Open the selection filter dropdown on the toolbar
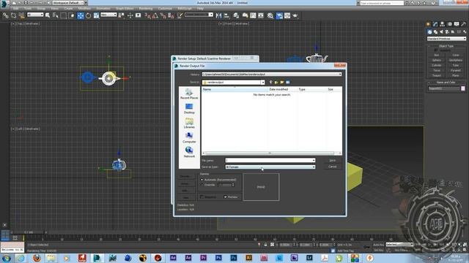 pyautogui.click(x=35, y=15)
